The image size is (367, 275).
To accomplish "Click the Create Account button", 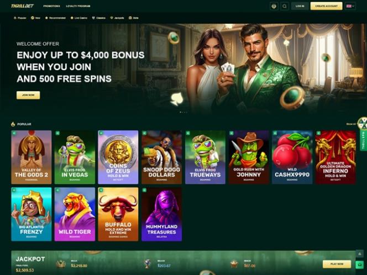I will tap(326, 6).
